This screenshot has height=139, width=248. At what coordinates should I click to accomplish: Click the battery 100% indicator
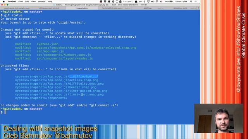click(x=169, y=2)
